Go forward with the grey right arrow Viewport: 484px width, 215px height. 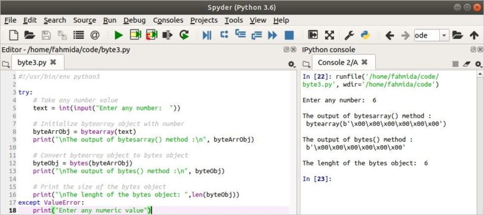coord(405,35)
